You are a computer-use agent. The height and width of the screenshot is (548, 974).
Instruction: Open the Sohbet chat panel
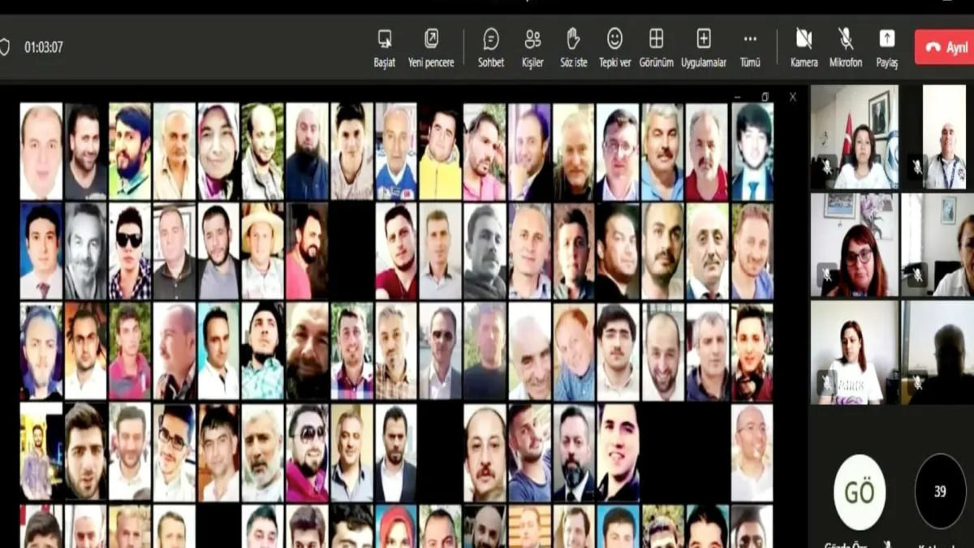point(490,39)
